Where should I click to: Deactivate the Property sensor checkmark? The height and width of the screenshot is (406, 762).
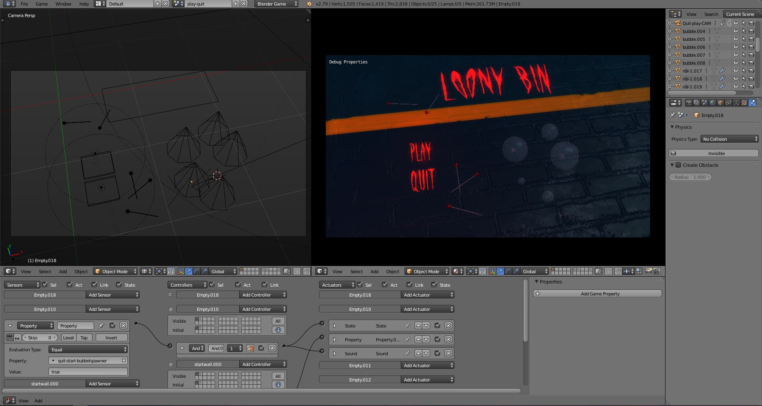coord(112,326)
